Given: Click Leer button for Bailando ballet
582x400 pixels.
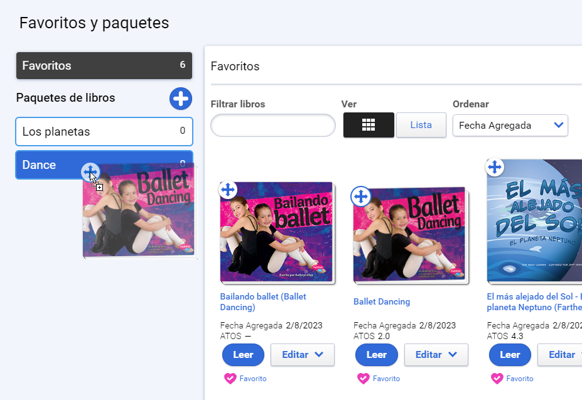Looking at the screenshot, I should coord(243,355).
